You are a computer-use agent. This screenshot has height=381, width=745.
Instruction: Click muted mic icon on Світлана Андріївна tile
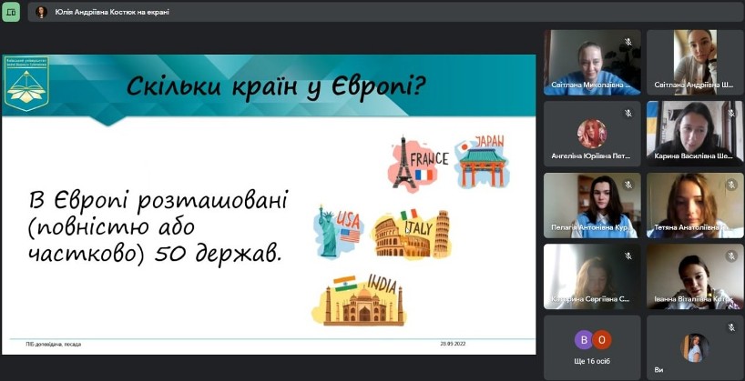click(730, 42)
